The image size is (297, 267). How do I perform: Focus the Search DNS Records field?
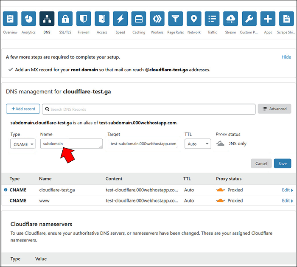click(148, 109)
